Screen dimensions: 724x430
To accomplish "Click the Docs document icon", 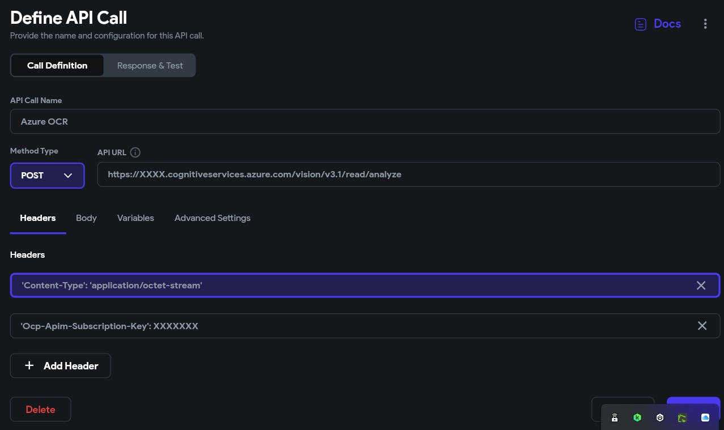I will [640, 24].
